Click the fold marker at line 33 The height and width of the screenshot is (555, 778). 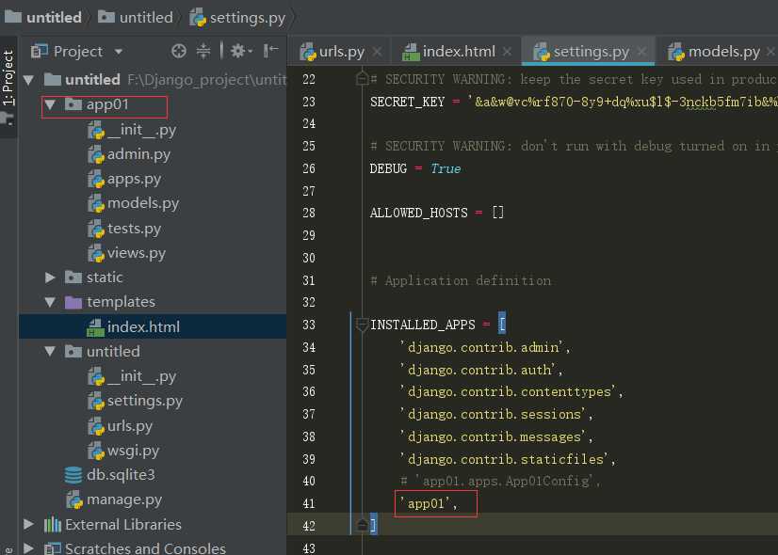(362, 325)
